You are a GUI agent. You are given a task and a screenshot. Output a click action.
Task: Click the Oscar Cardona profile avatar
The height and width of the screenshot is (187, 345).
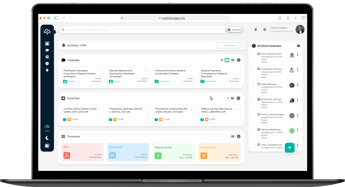pyautogui.click(x=300, y=29)
